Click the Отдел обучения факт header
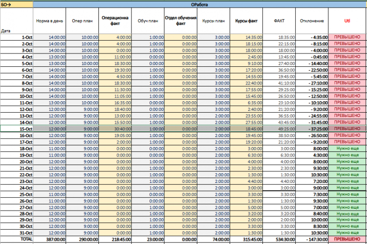The height and width of the screenshot is (244, 367). pyautogui.click(x=181, y=21)
